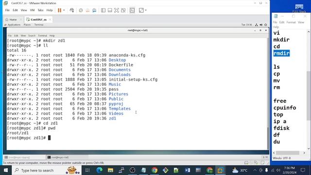Click the cpuinfo line in Notepad
Image resolution: width=311 pixels, height=175 pixels.
point(285,108)
